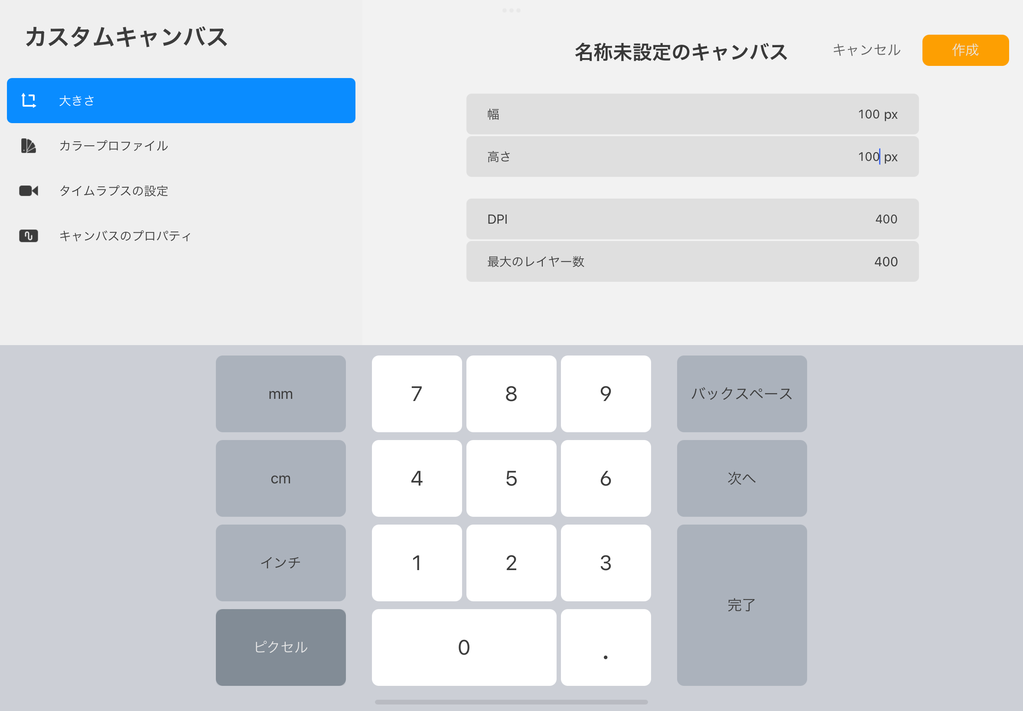1023x711 pixels.
Task: Tap the number 7 key
Action: tap(417, 394)
